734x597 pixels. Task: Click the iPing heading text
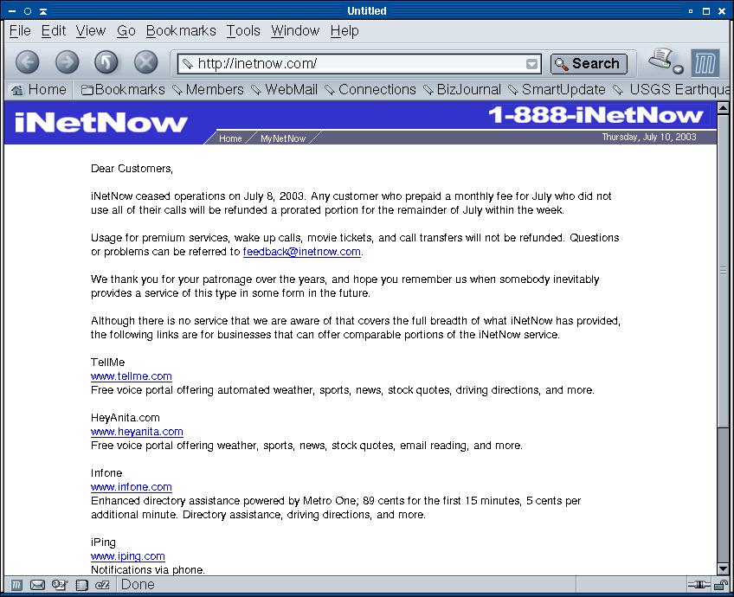tap(103, 542)
